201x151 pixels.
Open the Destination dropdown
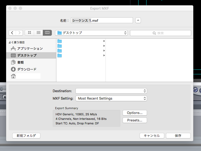click(x=111, y=91)
